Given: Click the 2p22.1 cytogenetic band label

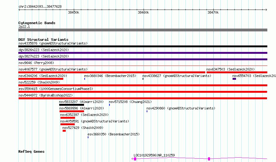Looking at the screenshot, I should click(24, 27).
